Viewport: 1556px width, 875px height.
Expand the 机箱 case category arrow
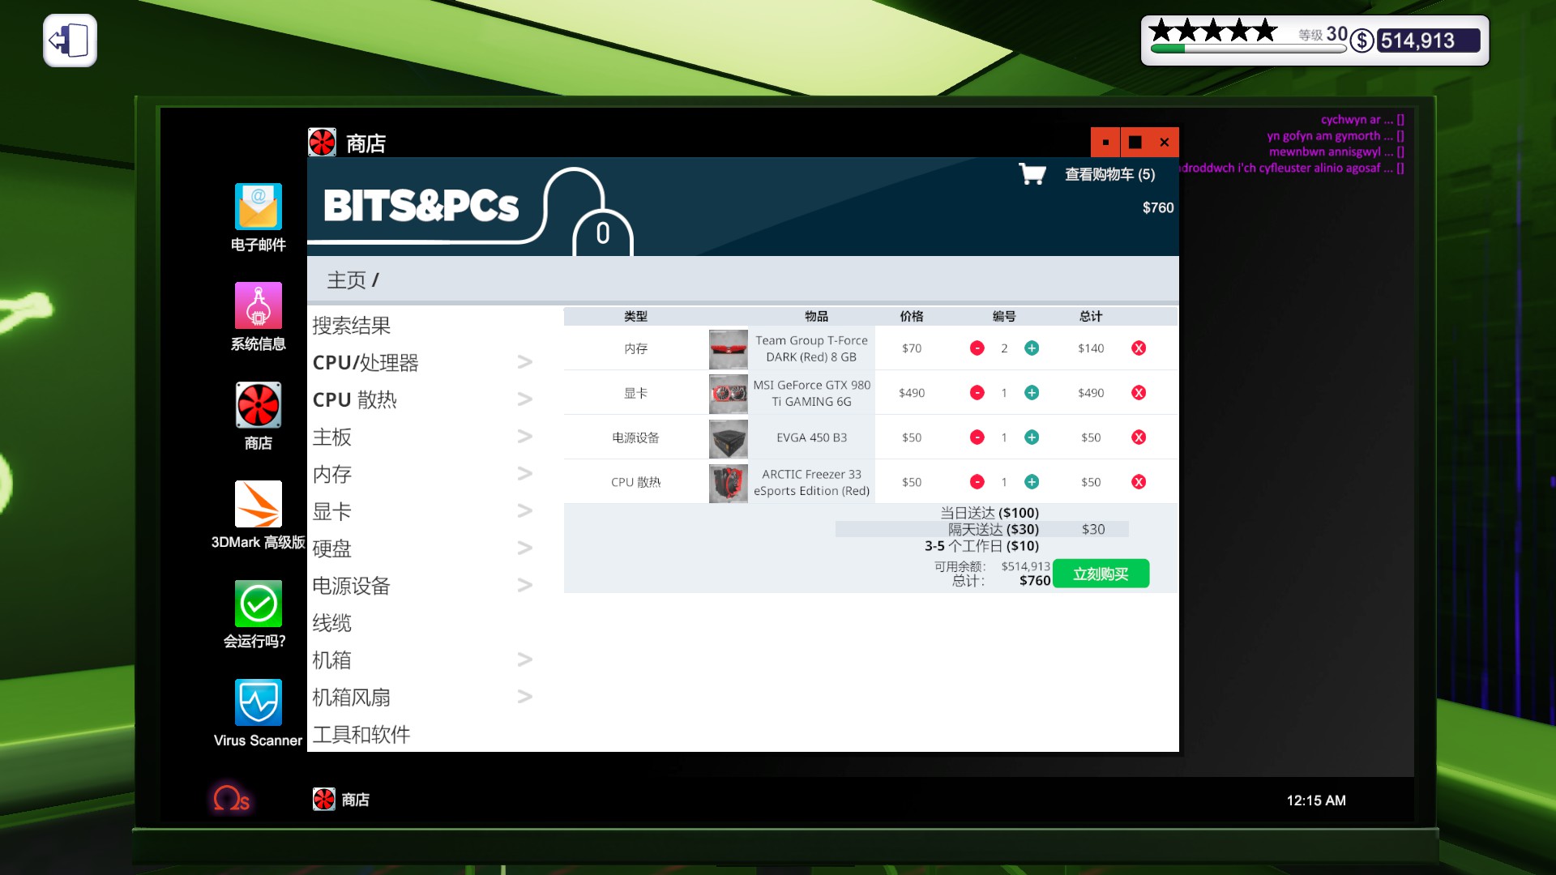click(524, 660)
